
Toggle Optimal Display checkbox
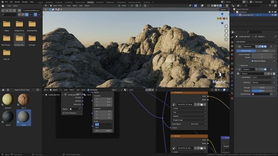252,61
